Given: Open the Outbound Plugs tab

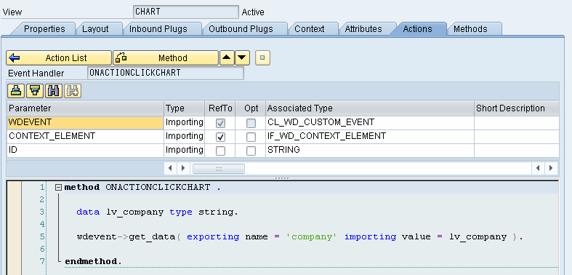Looking at the screenshot, I should pyautogui.click(x=241, y=29).
